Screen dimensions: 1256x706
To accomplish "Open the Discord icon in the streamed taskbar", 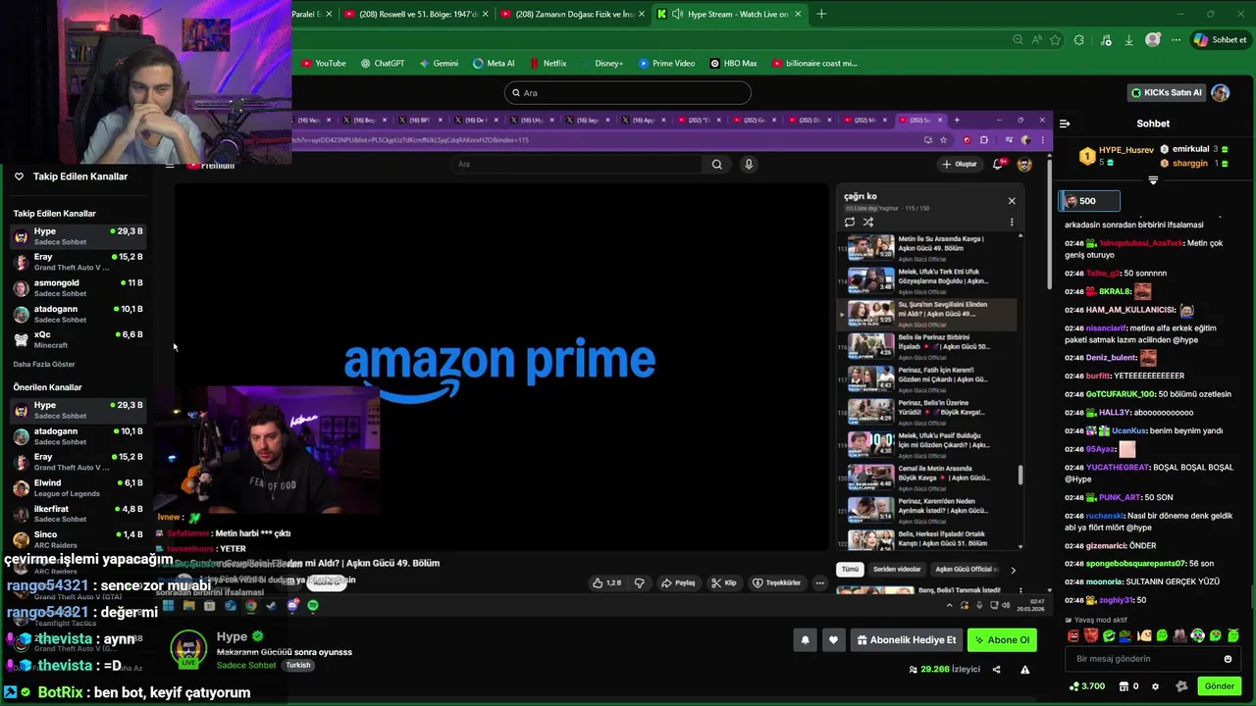I will 292,606.
